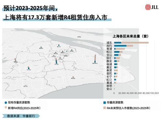Click the 100,000 axis label
This screenshot has height=122, width=163.
pos(155,93)
